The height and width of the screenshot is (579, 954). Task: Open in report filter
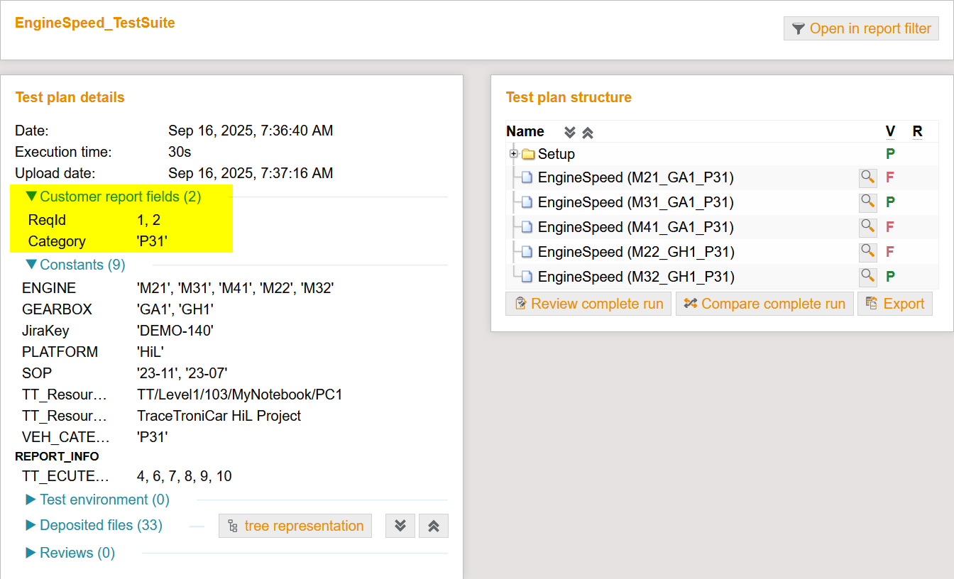(x=861, y=28)
